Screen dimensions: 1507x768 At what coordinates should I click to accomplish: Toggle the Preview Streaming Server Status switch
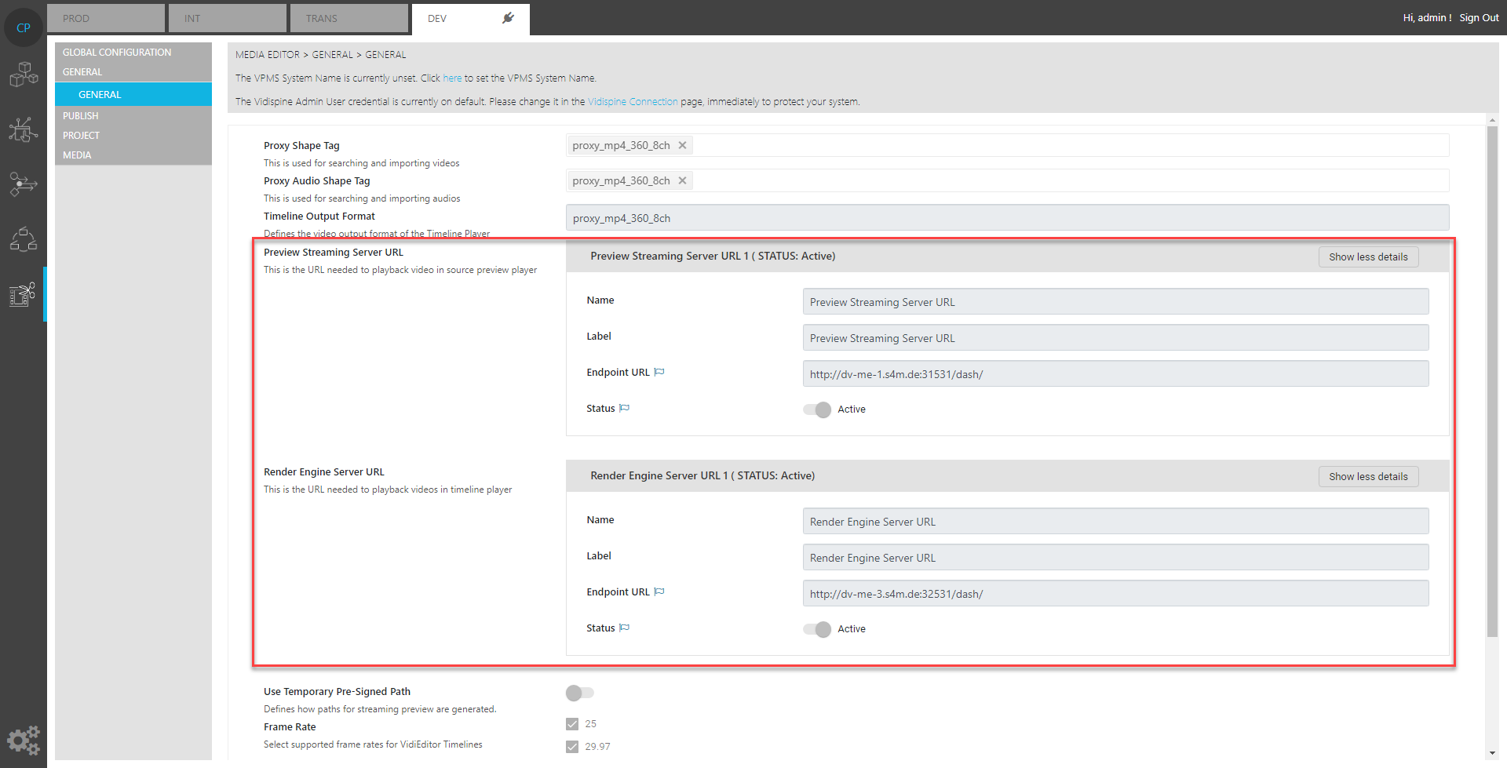coord(816,409)
